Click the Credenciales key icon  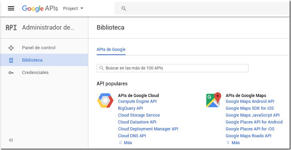pyautogui.click(x=11, y=73)
